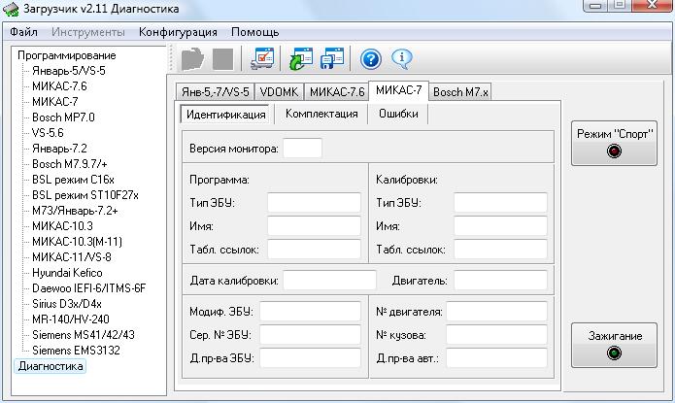Select Bosch M7.9.7/+ tree item

(70, 164)
